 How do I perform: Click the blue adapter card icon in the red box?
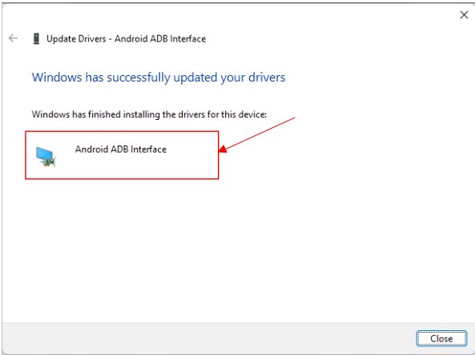point(46,157)
